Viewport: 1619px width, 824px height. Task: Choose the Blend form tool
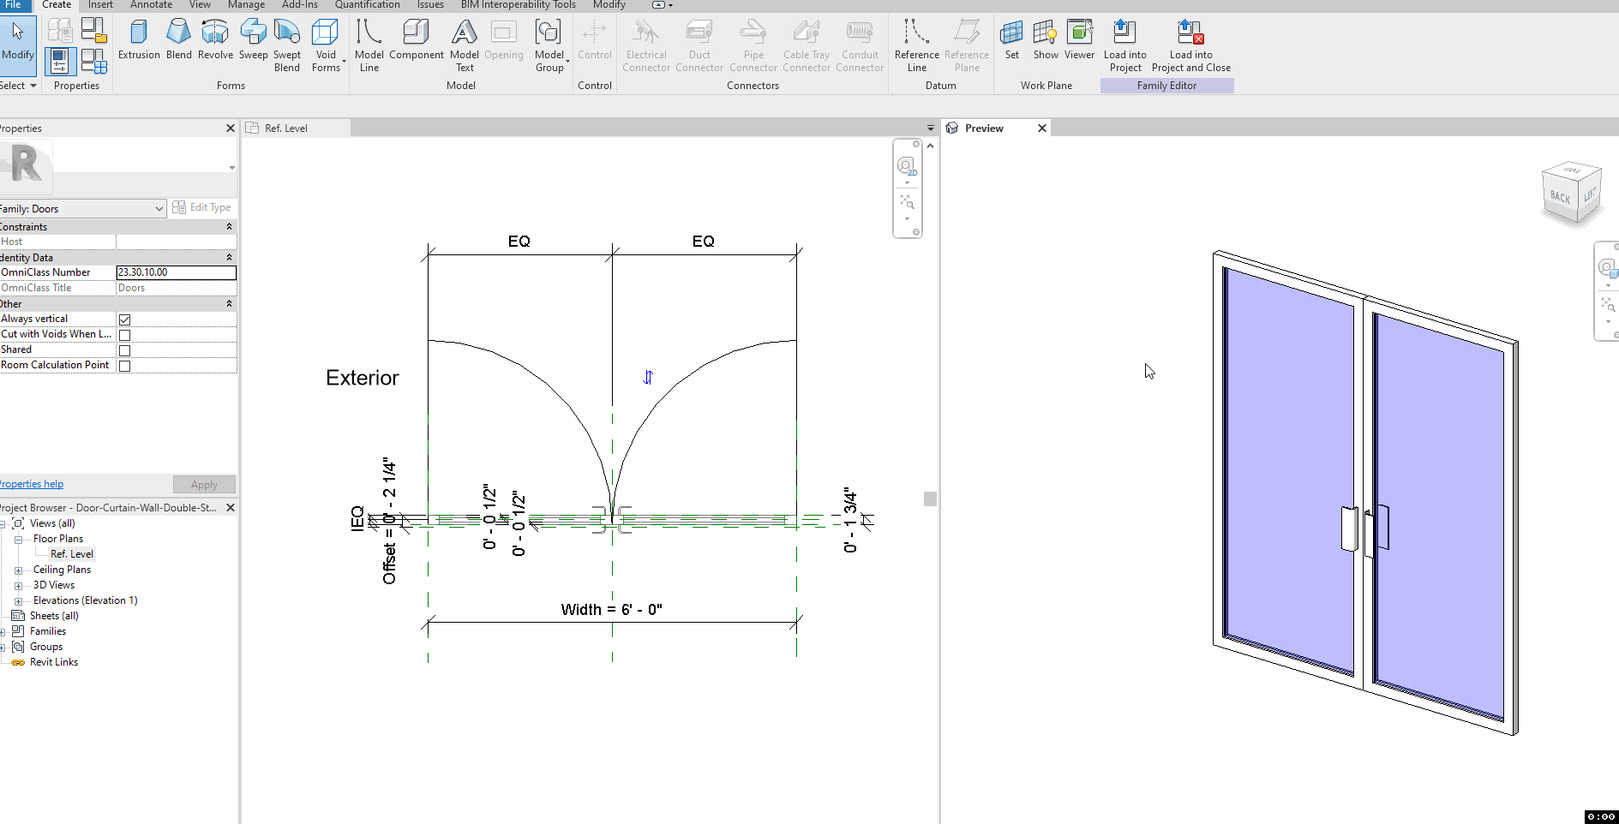coord(178,40)
